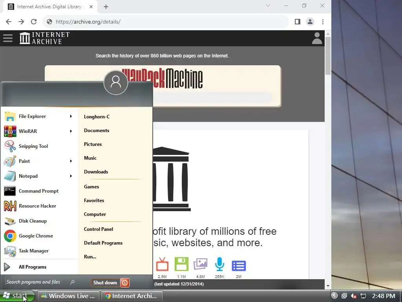Image resolution: width=402 pixels, height=302 pixels.
Task: Expand File Explorer submenu arrow
Action: coord(71,116)
